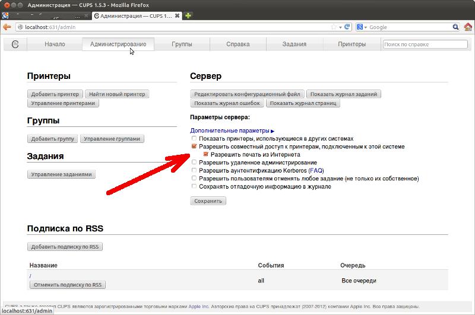Enable the remote administration checkbox
Viewport: 475px width, 315px height.
click(x=194, y=163)
